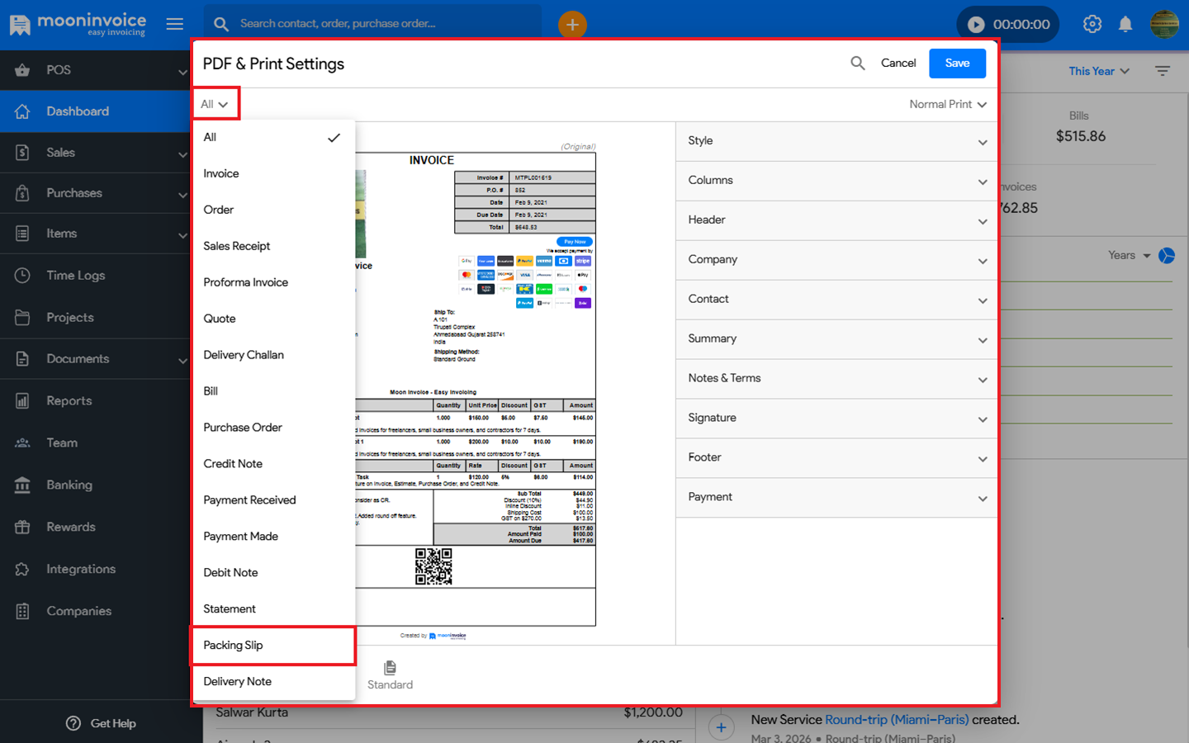The width and height of the screenshot is (1189, 743).
Task: Open the All document type dropdown
Action: pos(215,104)
